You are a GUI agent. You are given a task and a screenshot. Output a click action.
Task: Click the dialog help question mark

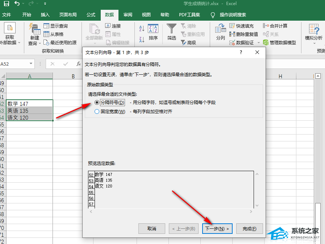[241, 52]
